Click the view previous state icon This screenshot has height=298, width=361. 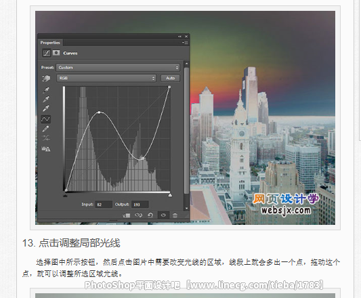point(138,215)
